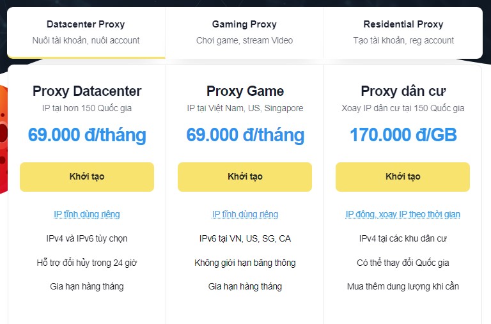Select Hỗ trợ đổi hủy trong 24 giờ

click(x=87, y=263)
